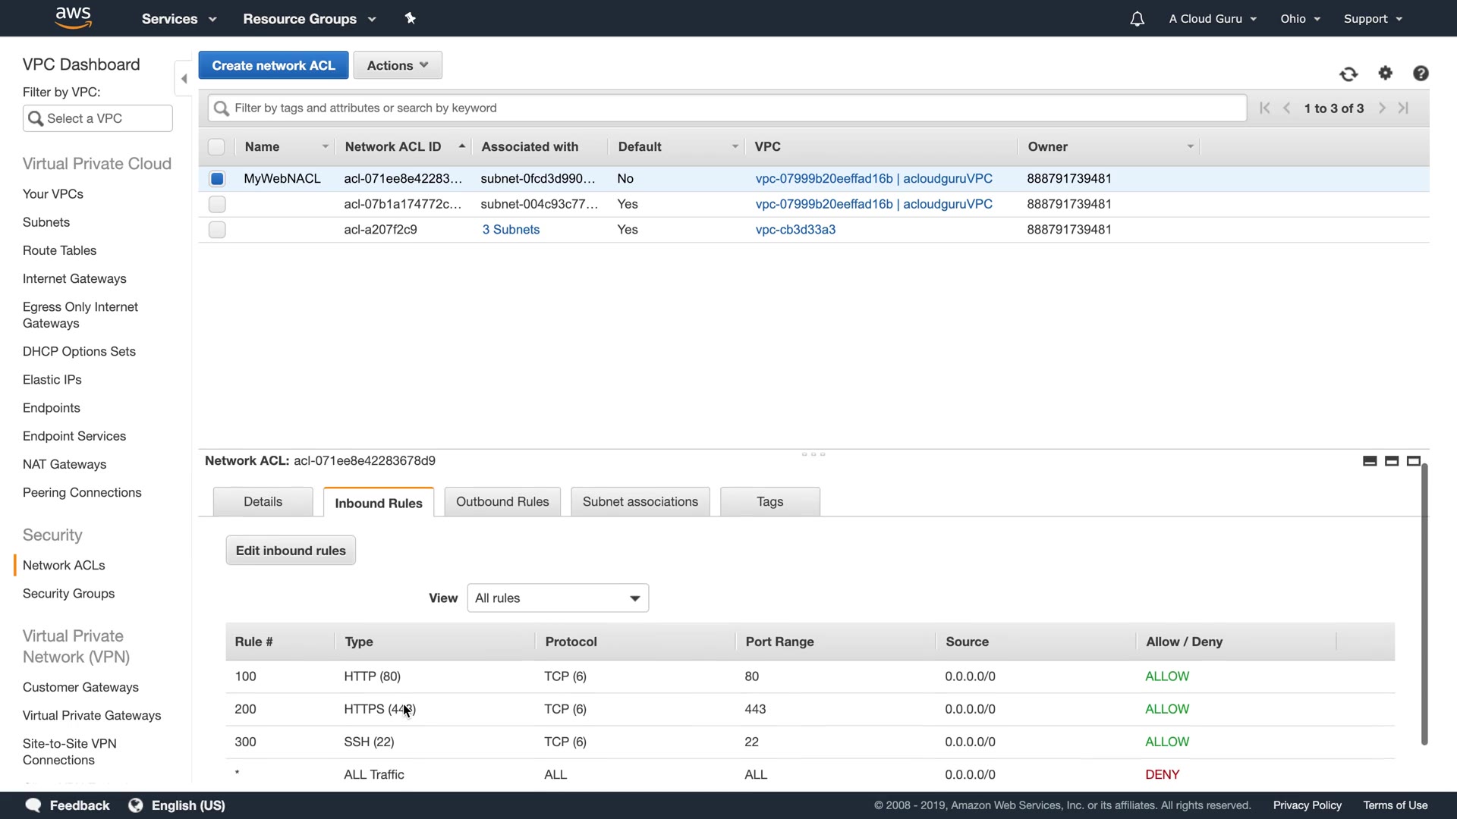Open the Subnet associations tab
Viewport: 1457px width, 819px height.
coord(640,502)
